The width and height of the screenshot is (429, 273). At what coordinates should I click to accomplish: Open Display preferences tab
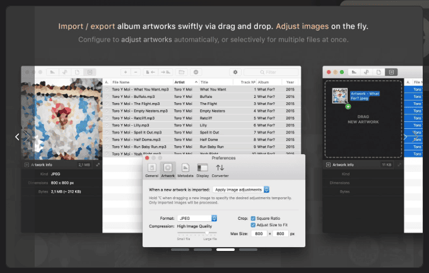(x=203, y=170)
